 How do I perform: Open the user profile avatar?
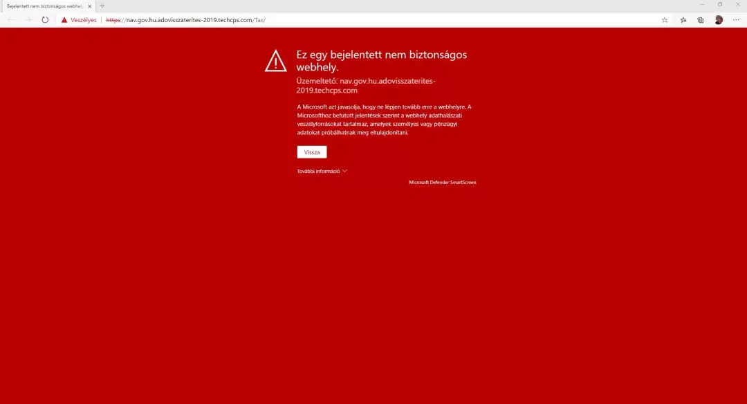[719, 20]
